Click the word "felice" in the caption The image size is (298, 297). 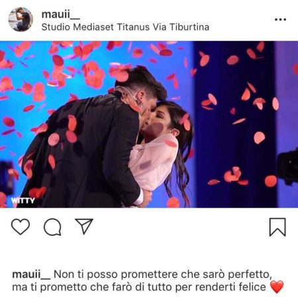tap(252, 287)
